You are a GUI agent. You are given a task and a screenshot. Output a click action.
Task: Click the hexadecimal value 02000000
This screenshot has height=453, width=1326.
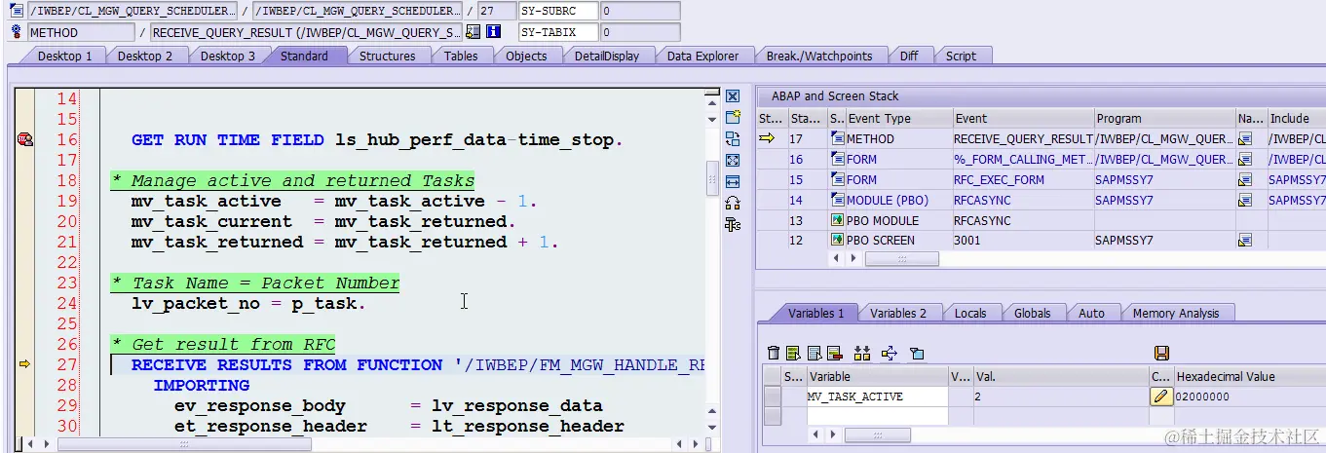1204,396
